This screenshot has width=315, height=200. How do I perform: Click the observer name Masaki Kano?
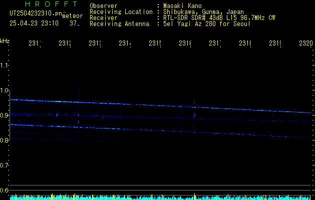[x=182, y=6]
